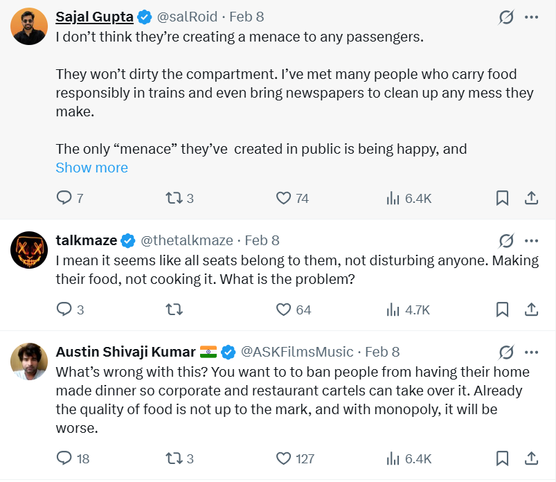Reply to talkmaze's tweet
This screenshot has height=482, width=556.
(64, 310)
